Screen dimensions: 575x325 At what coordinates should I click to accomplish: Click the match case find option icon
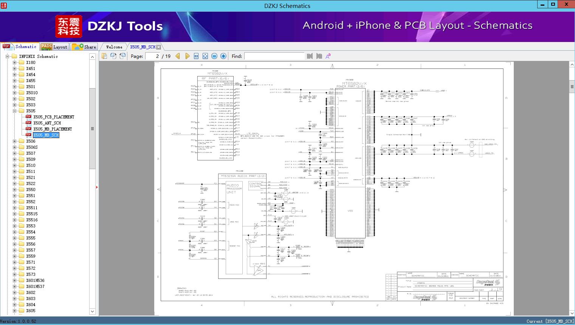click(x=328, y=56)
